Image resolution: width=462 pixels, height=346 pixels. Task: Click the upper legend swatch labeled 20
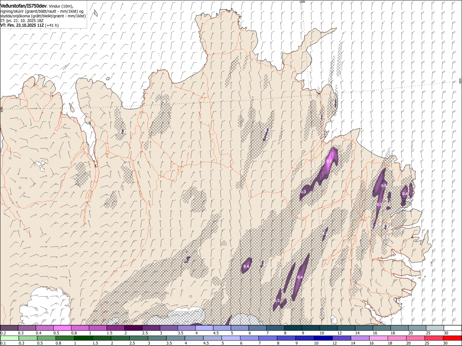[x=417, y=328]
